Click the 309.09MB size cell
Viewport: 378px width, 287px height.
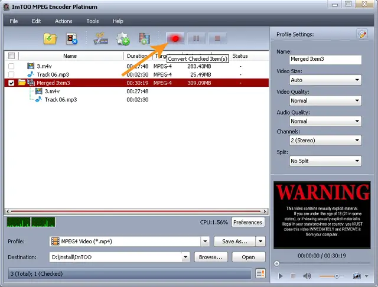pyautogui.click(x=199, y=83)
